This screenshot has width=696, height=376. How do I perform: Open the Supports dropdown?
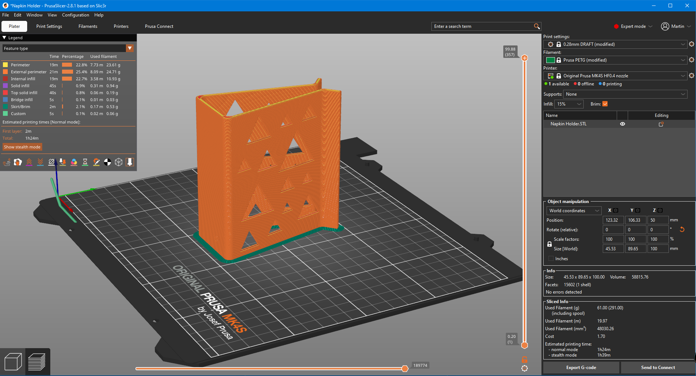pyautogui.click(x=626, y=94)
